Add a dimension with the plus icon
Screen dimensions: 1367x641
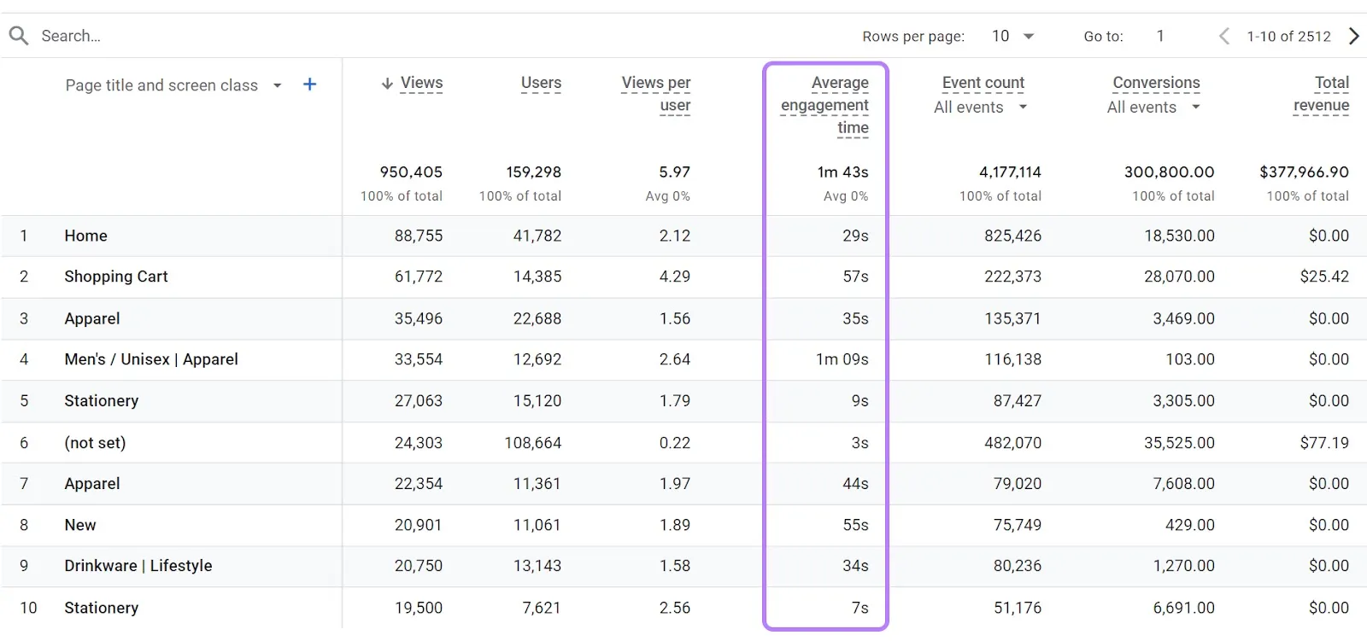pyautogui.click(x=310, y=84)
